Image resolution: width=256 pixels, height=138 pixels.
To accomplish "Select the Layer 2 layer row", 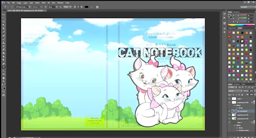I will 242,122.
